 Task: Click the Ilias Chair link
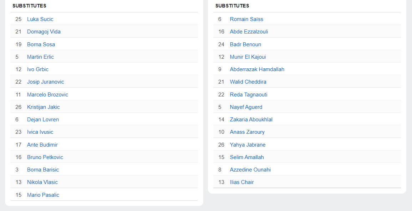tap(242, 182)
